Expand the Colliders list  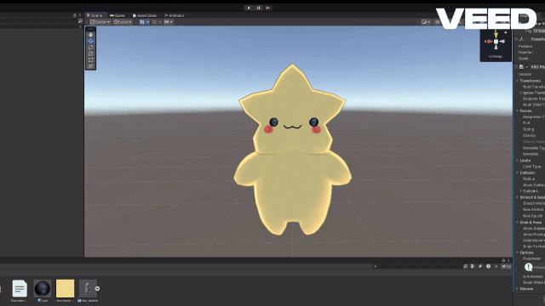520,190
